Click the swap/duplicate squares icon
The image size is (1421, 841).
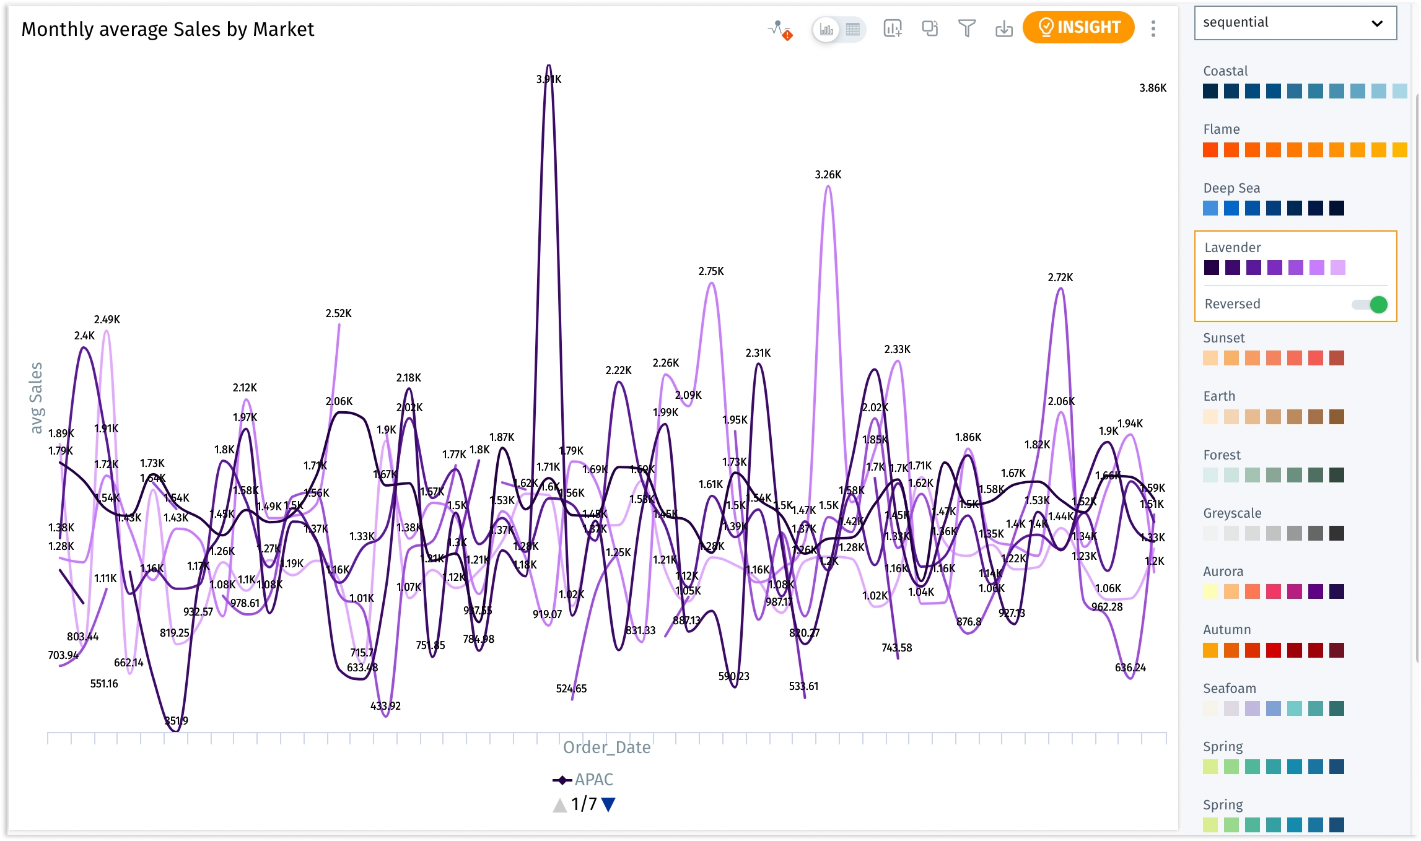[930, 28]
